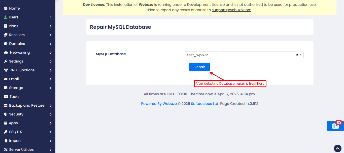The width and height of the screenshot is (344, 153).
Task: Expand the Backup and Restore chevron
Action: coord(50,106)
